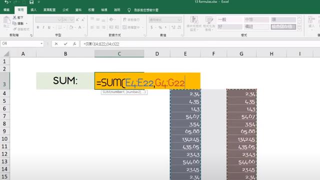The image size is (320, 180).
Task: Click Center alignment icon
Action: click(98, 27)
